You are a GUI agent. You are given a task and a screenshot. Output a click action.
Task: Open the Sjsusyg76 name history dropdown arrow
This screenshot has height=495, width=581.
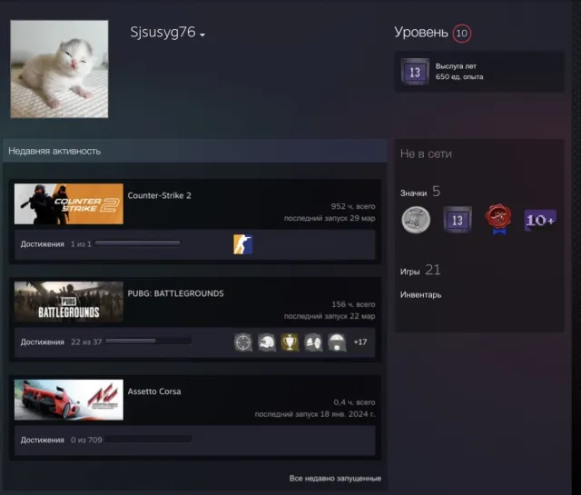pos(202,35)
